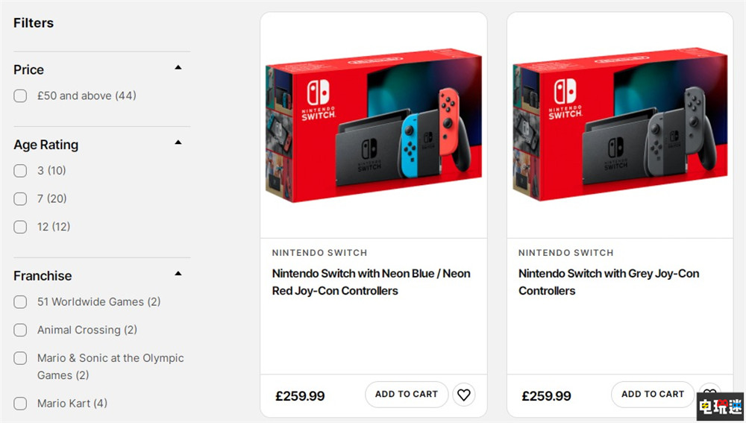Image resolution: width=746 pixels, height=423 pixels.
Task: Toggle Mario & Sonic at the Olympic Games filter
Action: point(21,359)
